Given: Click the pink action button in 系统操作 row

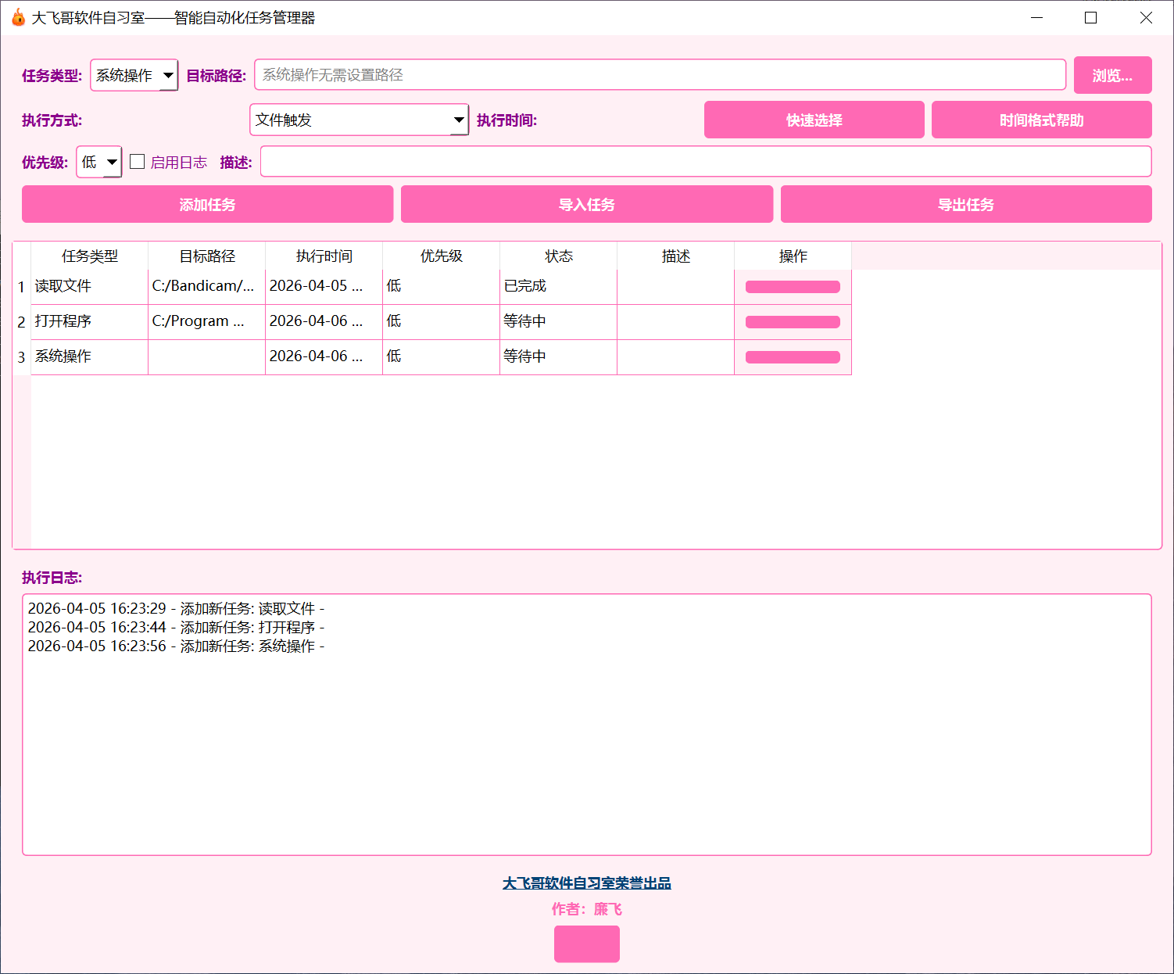Looking at the screenshot, I should pos(793,357).
